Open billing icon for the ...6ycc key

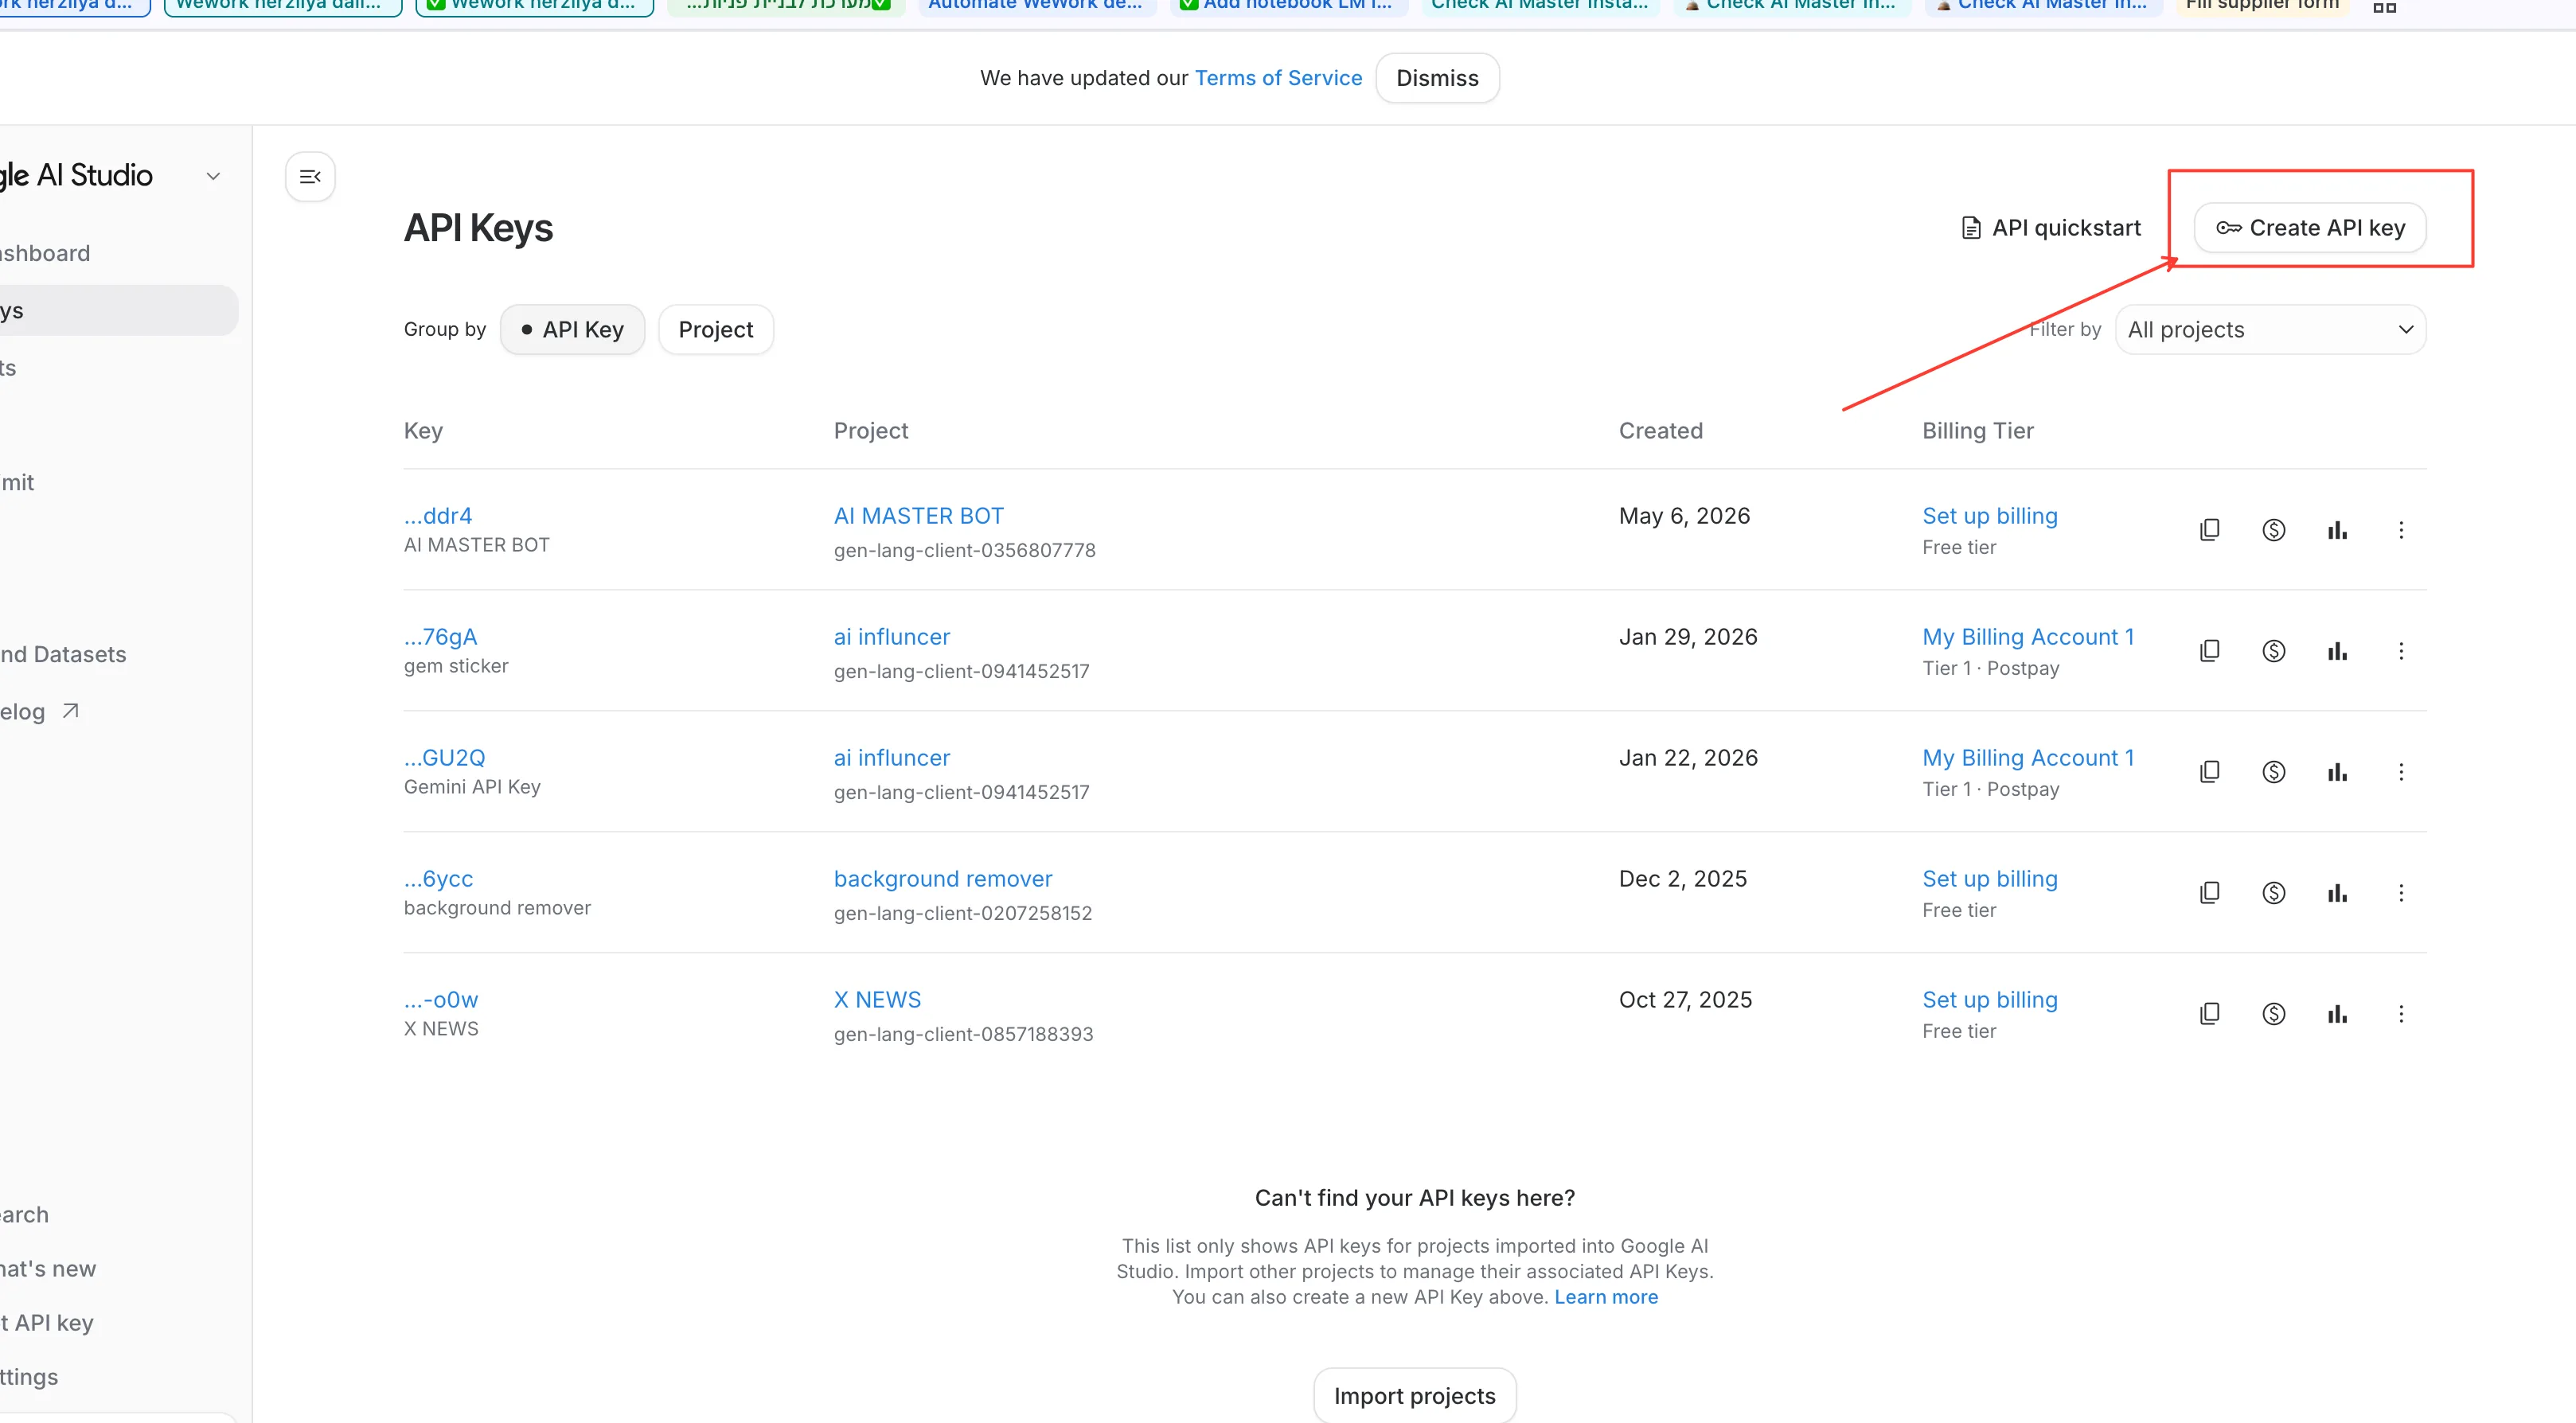click(2274, 893)
